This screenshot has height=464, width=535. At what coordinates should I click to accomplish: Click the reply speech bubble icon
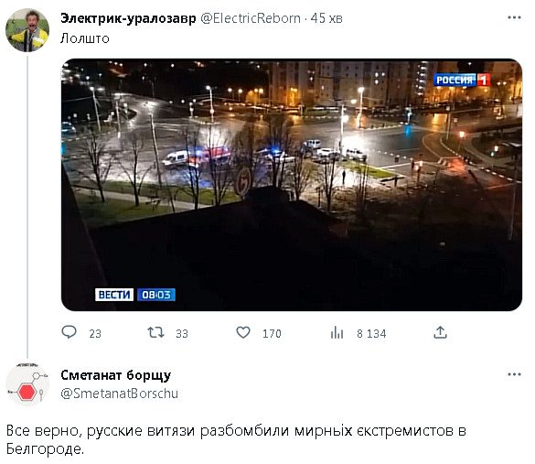coord(69,332)
